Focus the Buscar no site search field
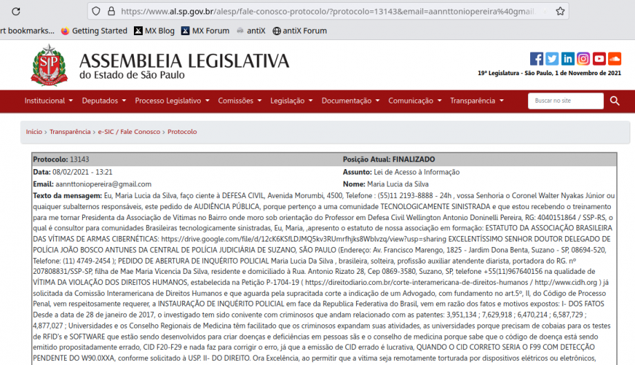Viewport: 635px width, 365px height. point(566,101)
